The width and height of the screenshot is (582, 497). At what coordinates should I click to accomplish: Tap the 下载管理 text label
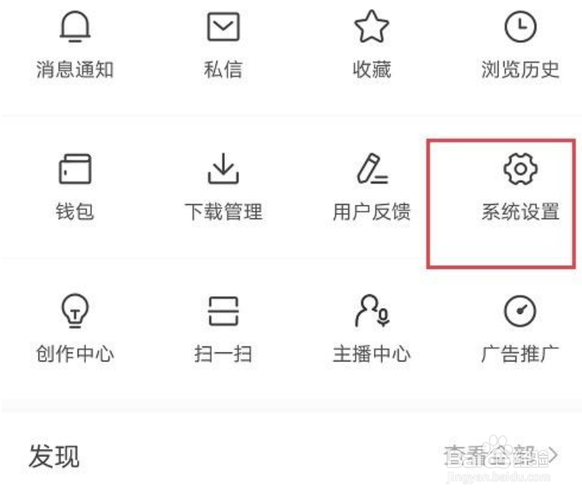223,212
